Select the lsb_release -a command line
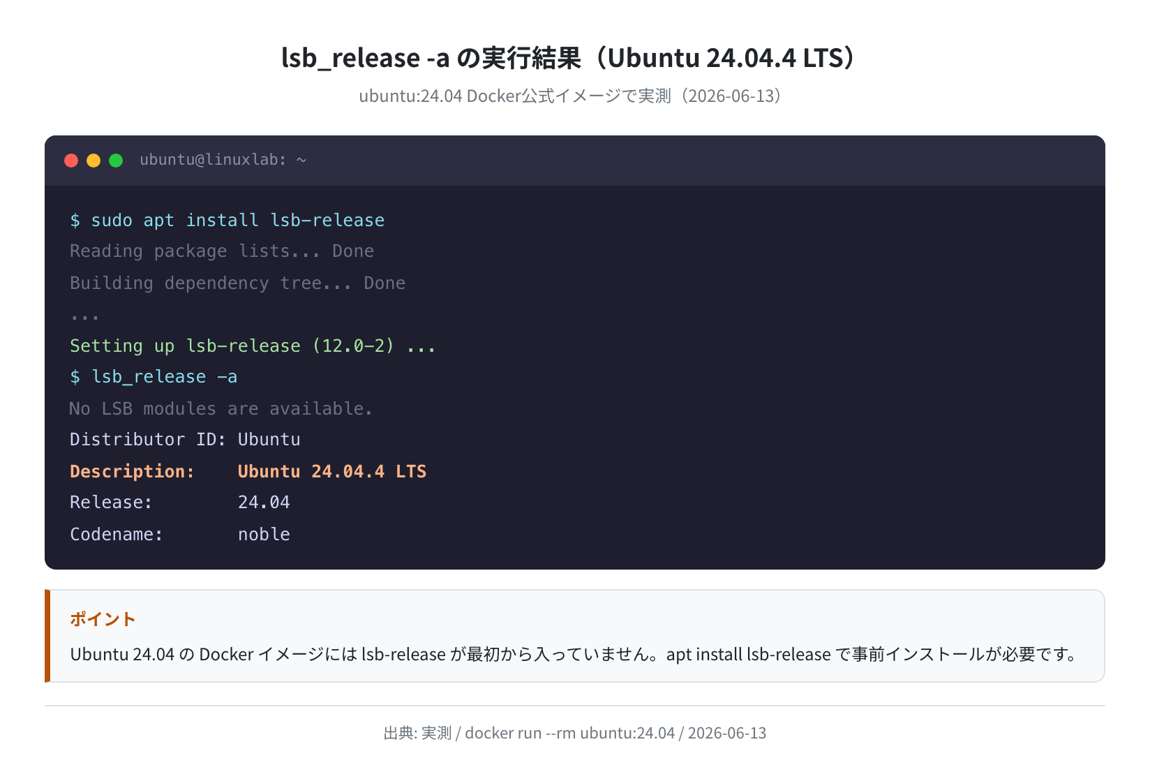 154,377
